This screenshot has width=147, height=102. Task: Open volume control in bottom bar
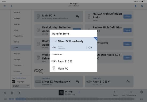(x=141, y=92)
